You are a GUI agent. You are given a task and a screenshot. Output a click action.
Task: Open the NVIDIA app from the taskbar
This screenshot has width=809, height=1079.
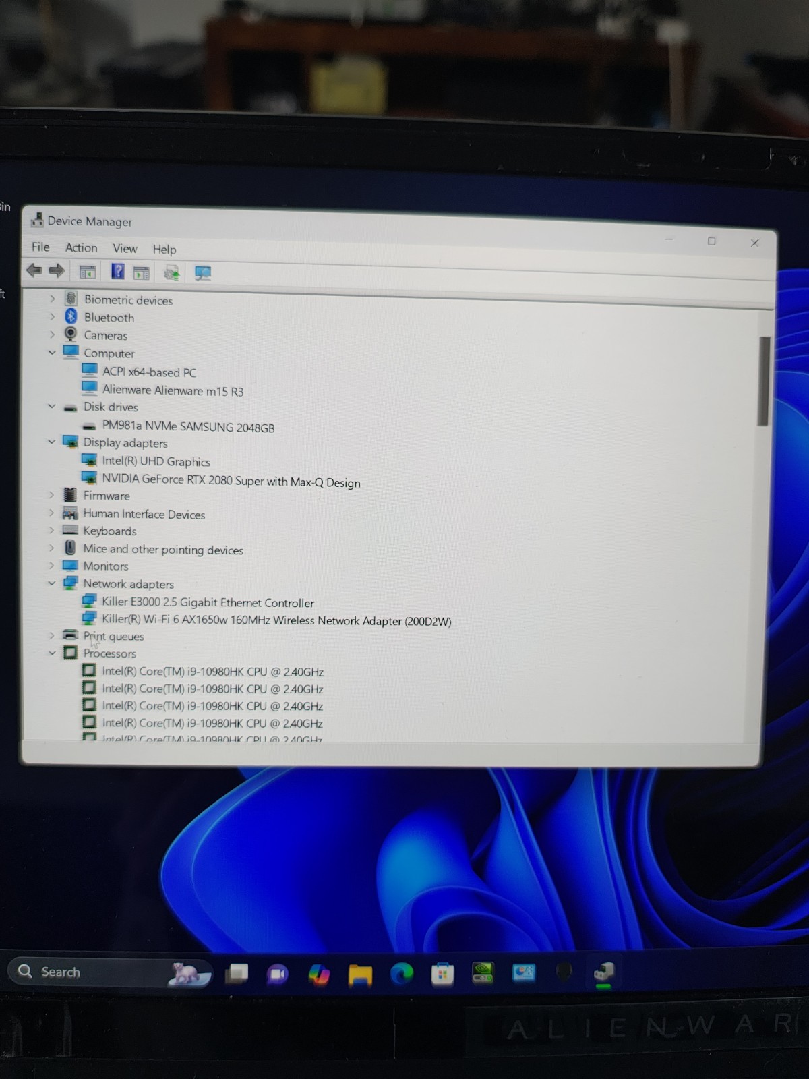[483, 972]
